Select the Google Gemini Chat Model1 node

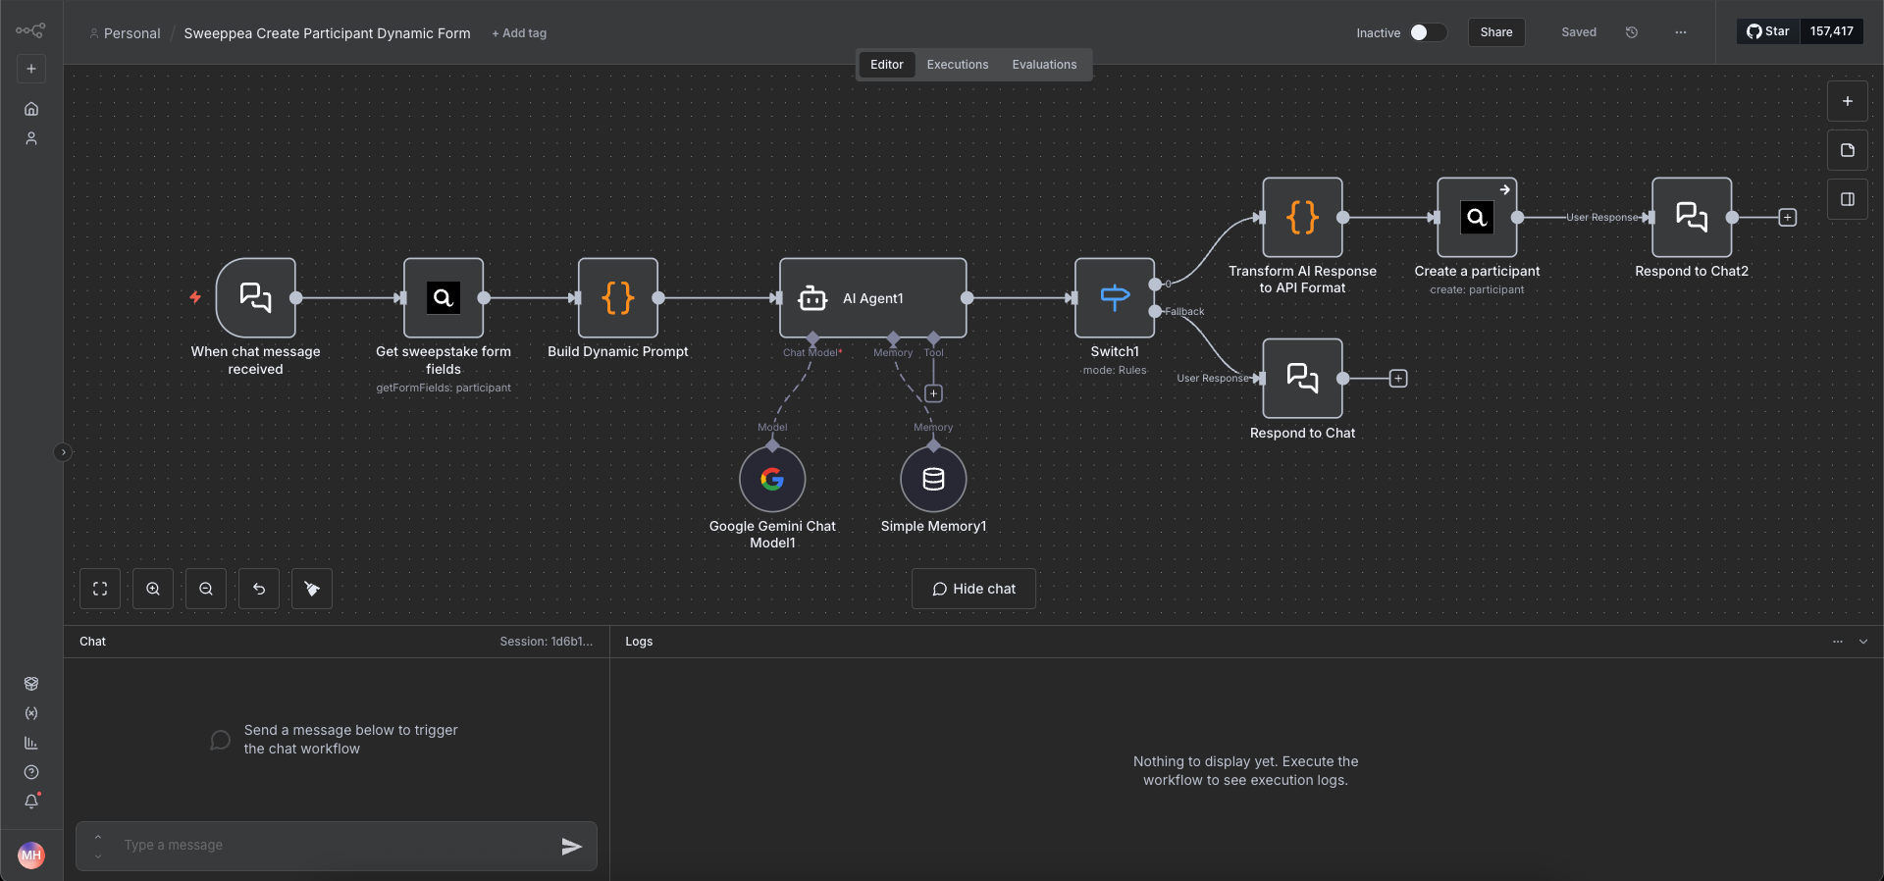click(x=772, y=479)
